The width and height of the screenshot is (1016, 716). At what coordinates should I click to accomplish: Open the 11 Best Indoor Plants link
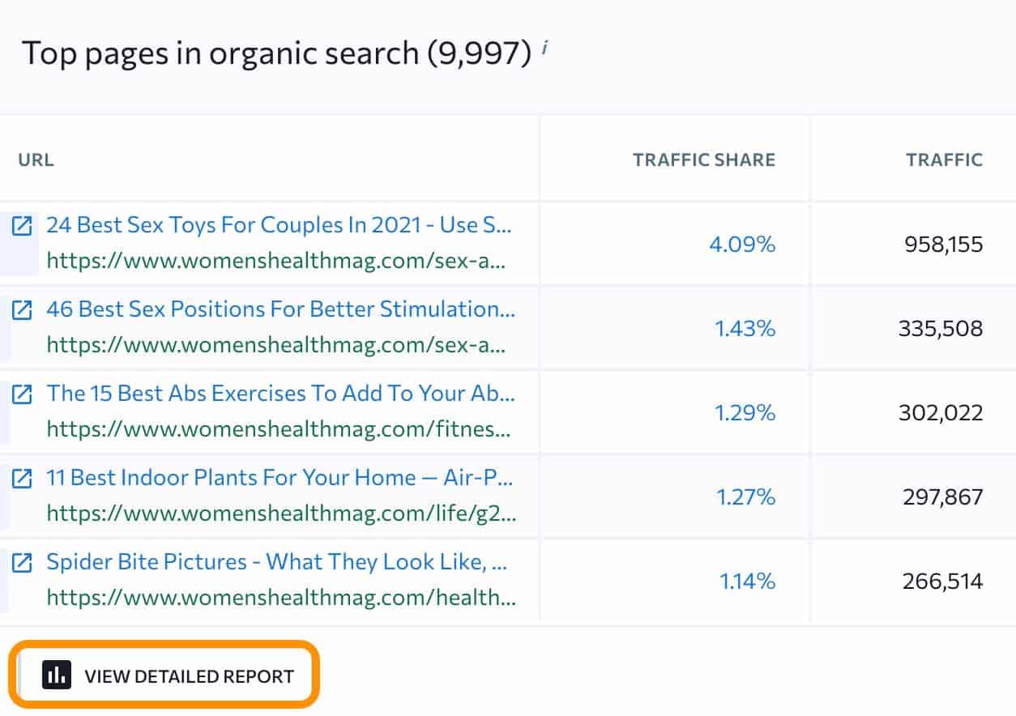[280, 478]
